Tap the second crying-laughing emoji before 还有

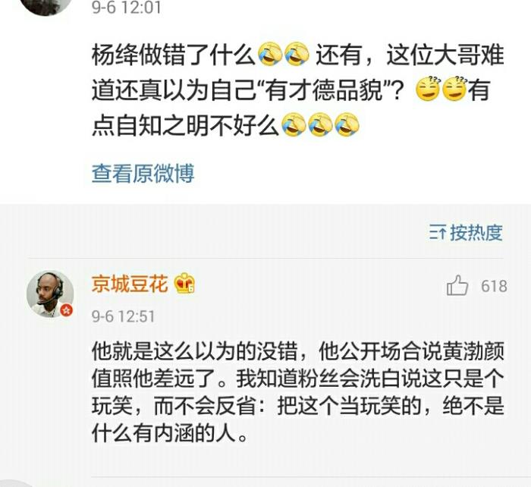[297, 54]
